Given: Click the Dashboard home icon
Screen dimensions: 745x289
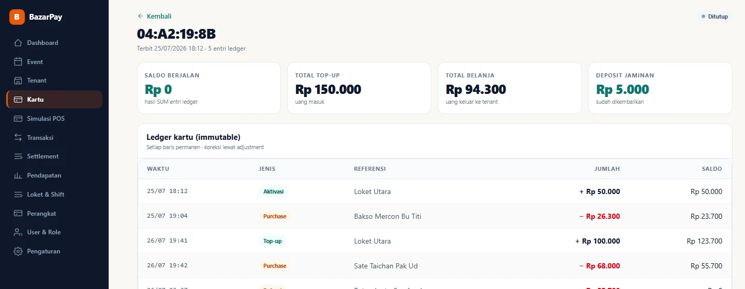Looking at the screenshot, I should (x=18, y=43).
